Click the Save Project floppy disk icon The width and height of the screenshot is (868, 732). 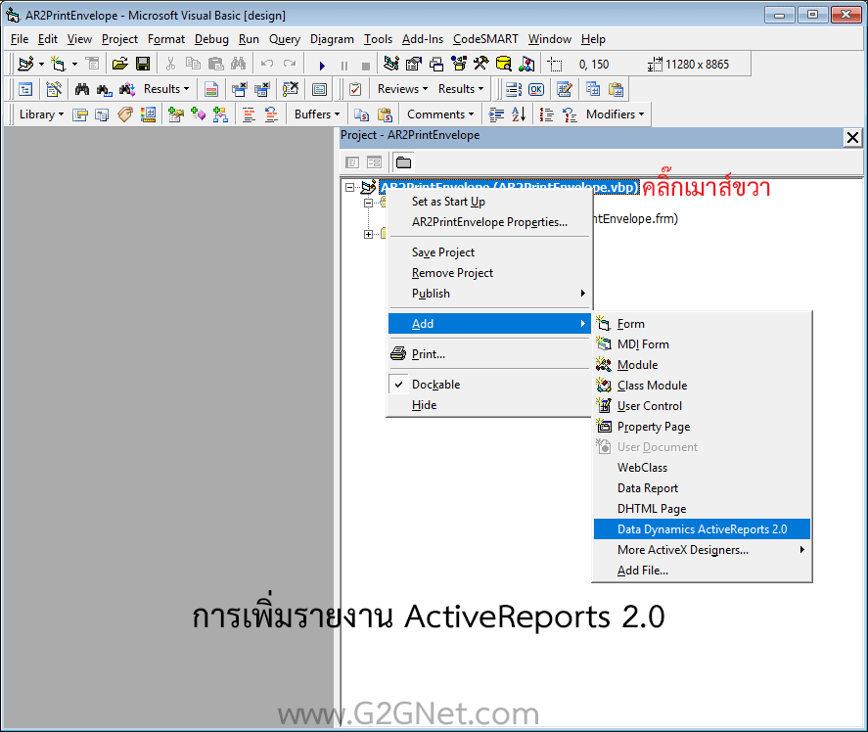point(143,64)
